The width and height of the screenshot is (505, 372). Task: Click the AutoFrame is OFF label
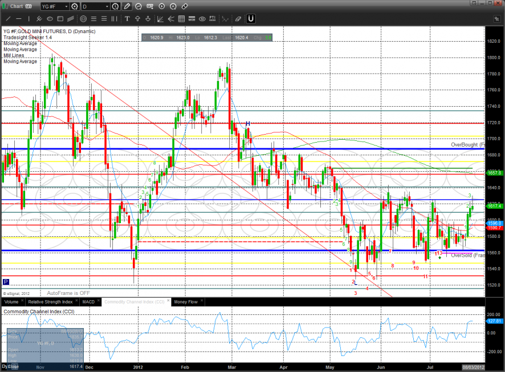click(x=68, y=293)
